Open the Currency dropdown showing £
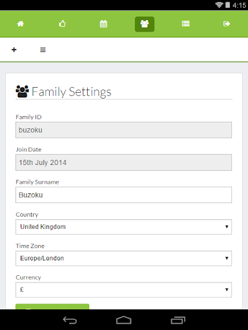Viewport: 248px width, 330px height. click(x=123, y=290)
